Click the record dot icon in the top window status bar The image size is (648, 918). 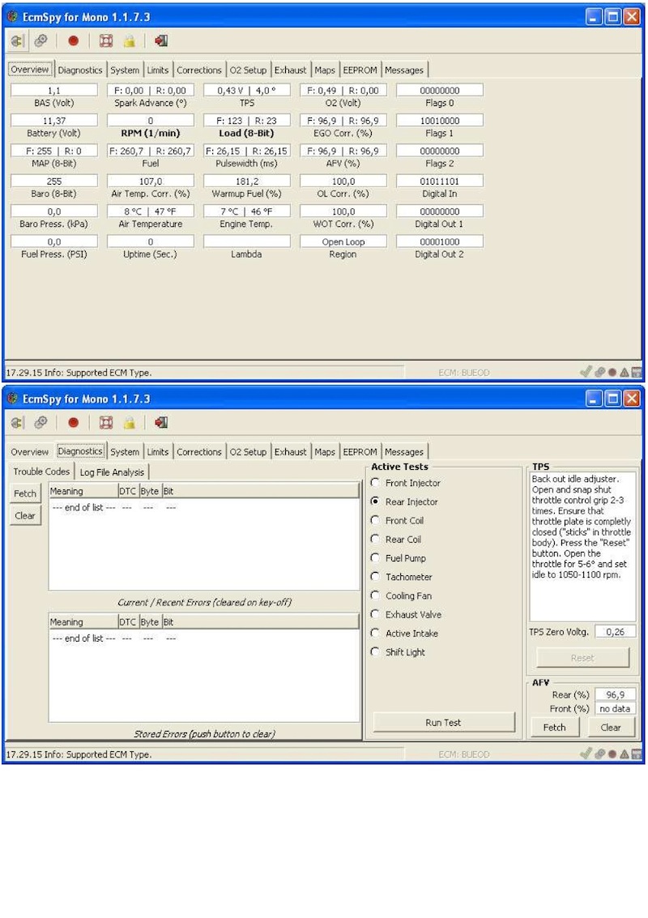tap(612, 372)
